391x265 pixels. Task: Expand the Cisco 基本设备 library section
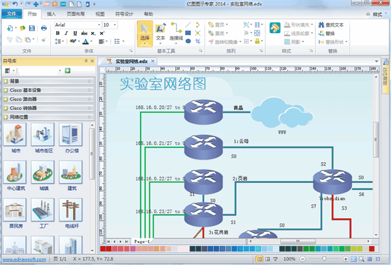(49, 90)
